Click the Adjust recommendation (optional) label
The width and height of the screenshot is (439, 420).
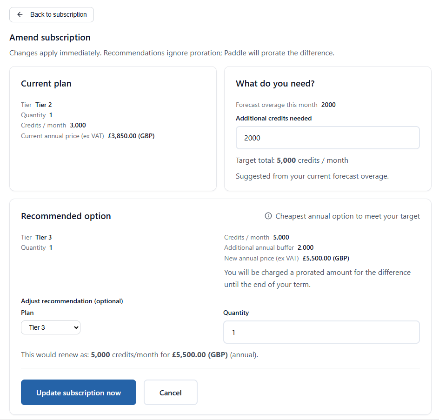pyautogui.click(x=72, y=301)
